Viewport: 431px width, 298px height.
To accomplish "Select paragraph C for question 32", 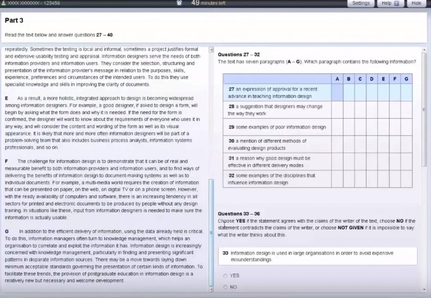I will 360,179.
